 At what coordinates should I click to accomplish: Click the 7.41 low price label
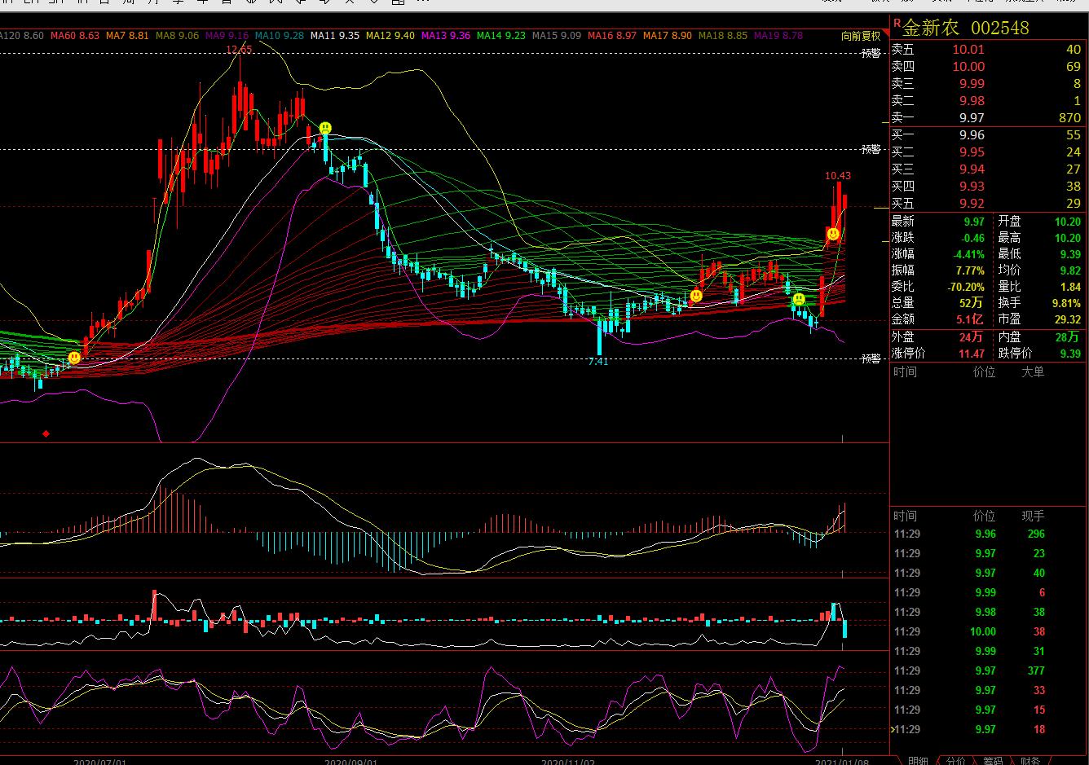tap(598, 362)
